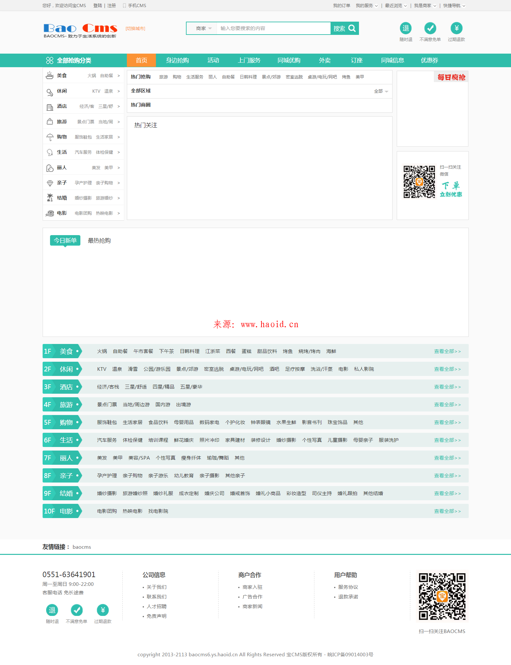Screen dimensions: 511x665
Task: Click the header 随时退 refund icon
Action: point(406,28)
